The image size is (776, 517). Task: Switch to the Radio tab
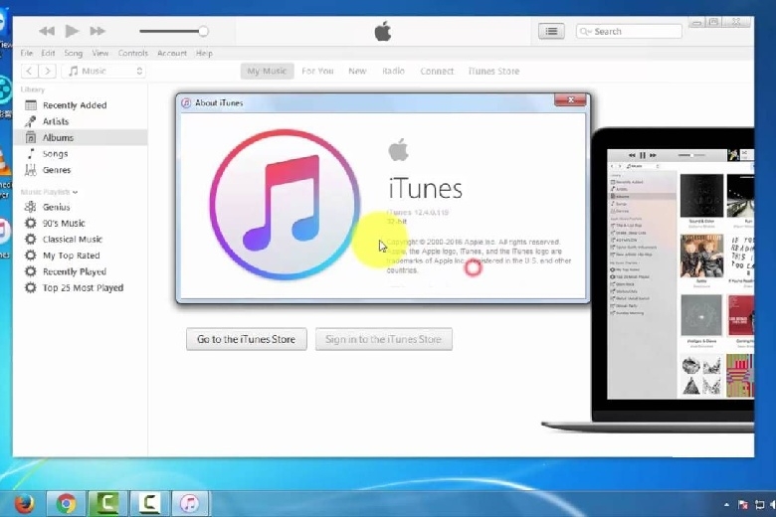tap(393, 71)
